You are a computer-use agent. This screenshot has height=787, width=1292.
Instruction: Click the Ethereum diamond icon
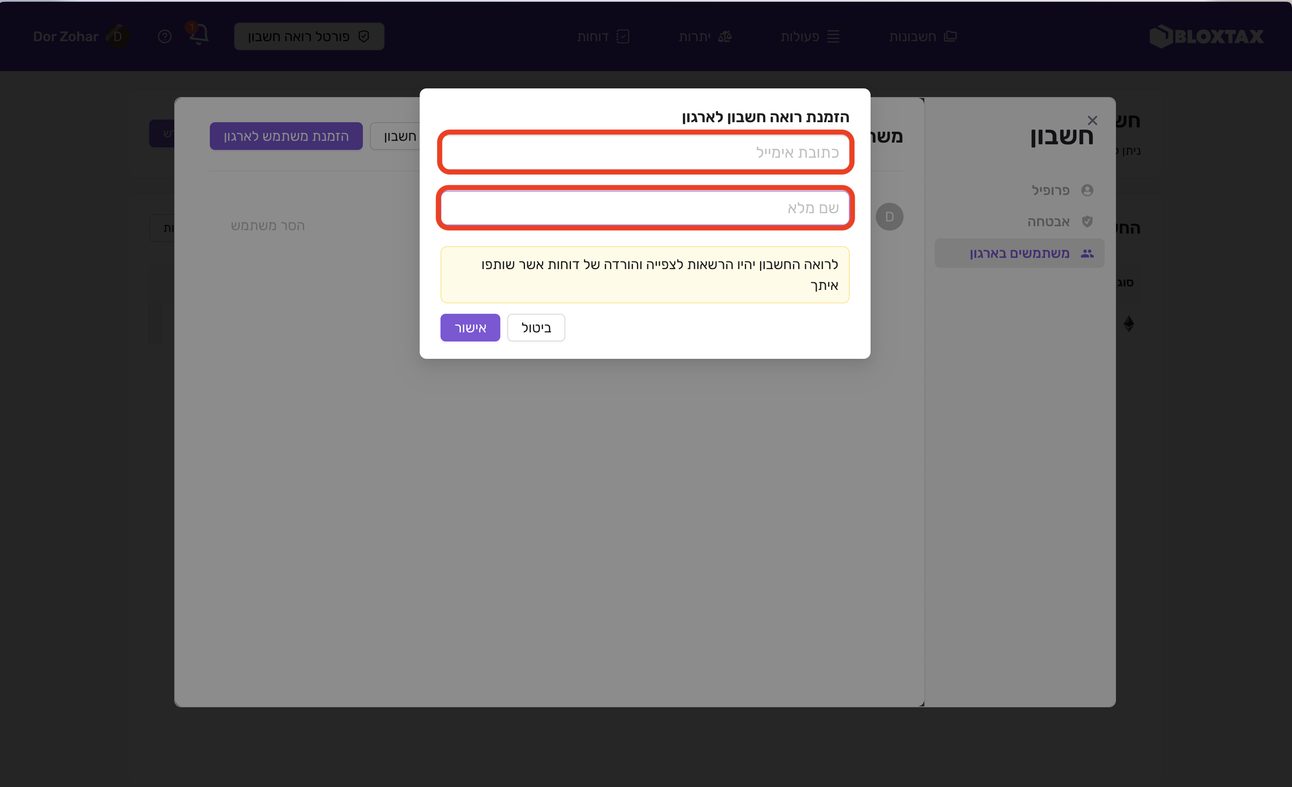click(x=1129, y=323)
